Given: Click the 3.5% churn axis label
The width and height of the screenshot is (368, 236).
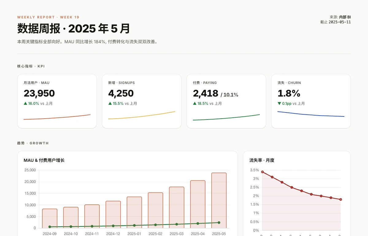Looking at the screenshot, I should coord(255,170).
